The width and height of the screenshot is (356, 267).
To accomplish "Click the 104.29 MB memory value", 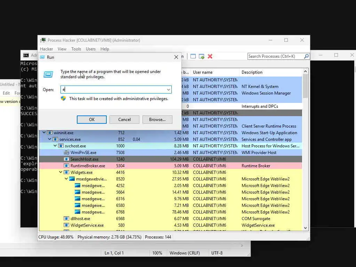I will coord(179,159).
